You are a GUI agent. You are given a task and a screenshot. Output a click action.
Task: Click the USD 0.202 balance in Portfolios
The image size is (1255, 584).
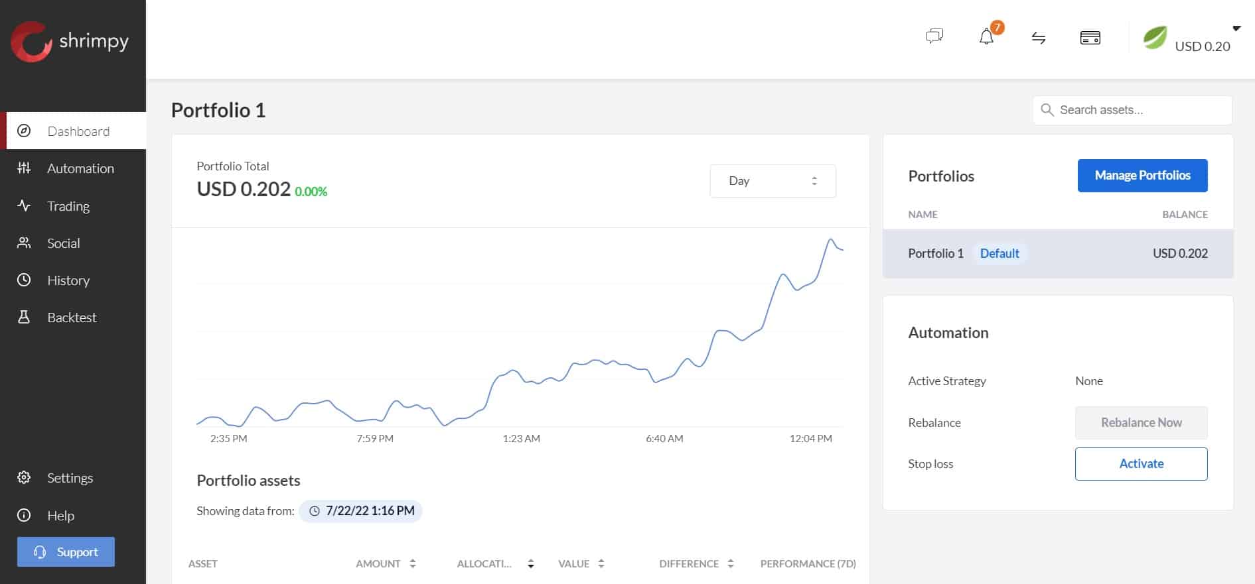1180,253
